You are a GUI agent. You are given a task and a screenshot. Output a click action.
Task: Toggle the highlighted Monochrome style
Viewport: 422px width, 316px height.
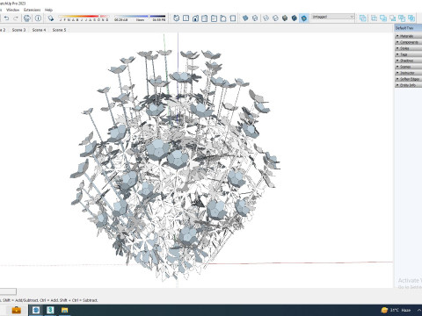(304, 18)
